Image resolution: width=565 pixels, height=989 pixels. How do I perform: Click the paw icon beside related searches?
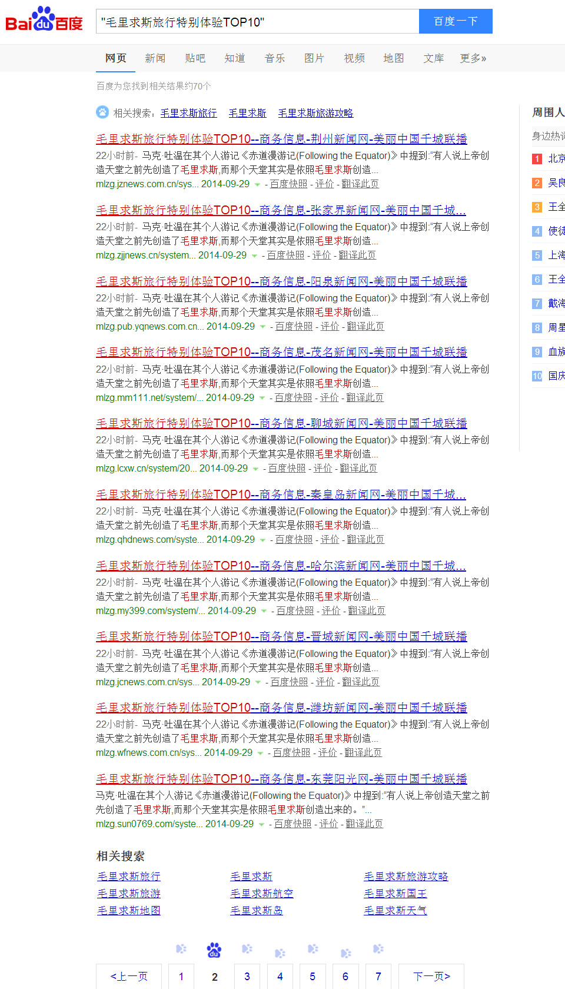click(x=102, y=112)
